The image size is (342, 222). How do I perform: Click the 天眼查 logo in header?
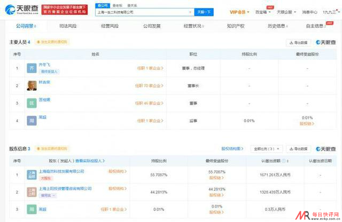click(21, 10)
